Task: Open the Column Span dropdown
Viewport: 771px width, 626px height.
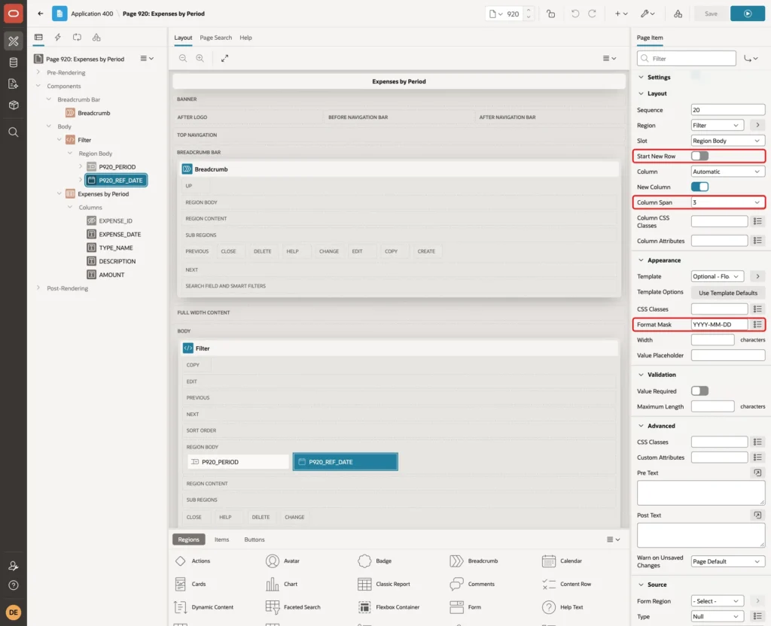Action: coord(728,202)
